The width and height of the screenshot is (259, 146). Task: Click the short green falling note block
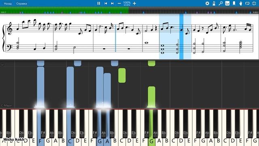122,75
